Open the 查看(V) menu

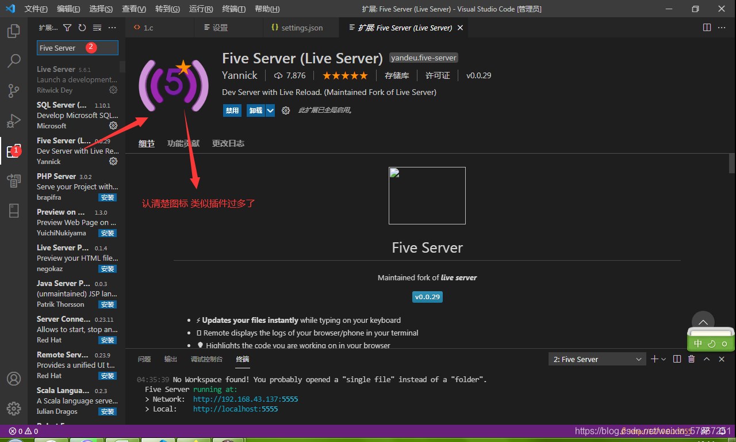click(134, 9)
